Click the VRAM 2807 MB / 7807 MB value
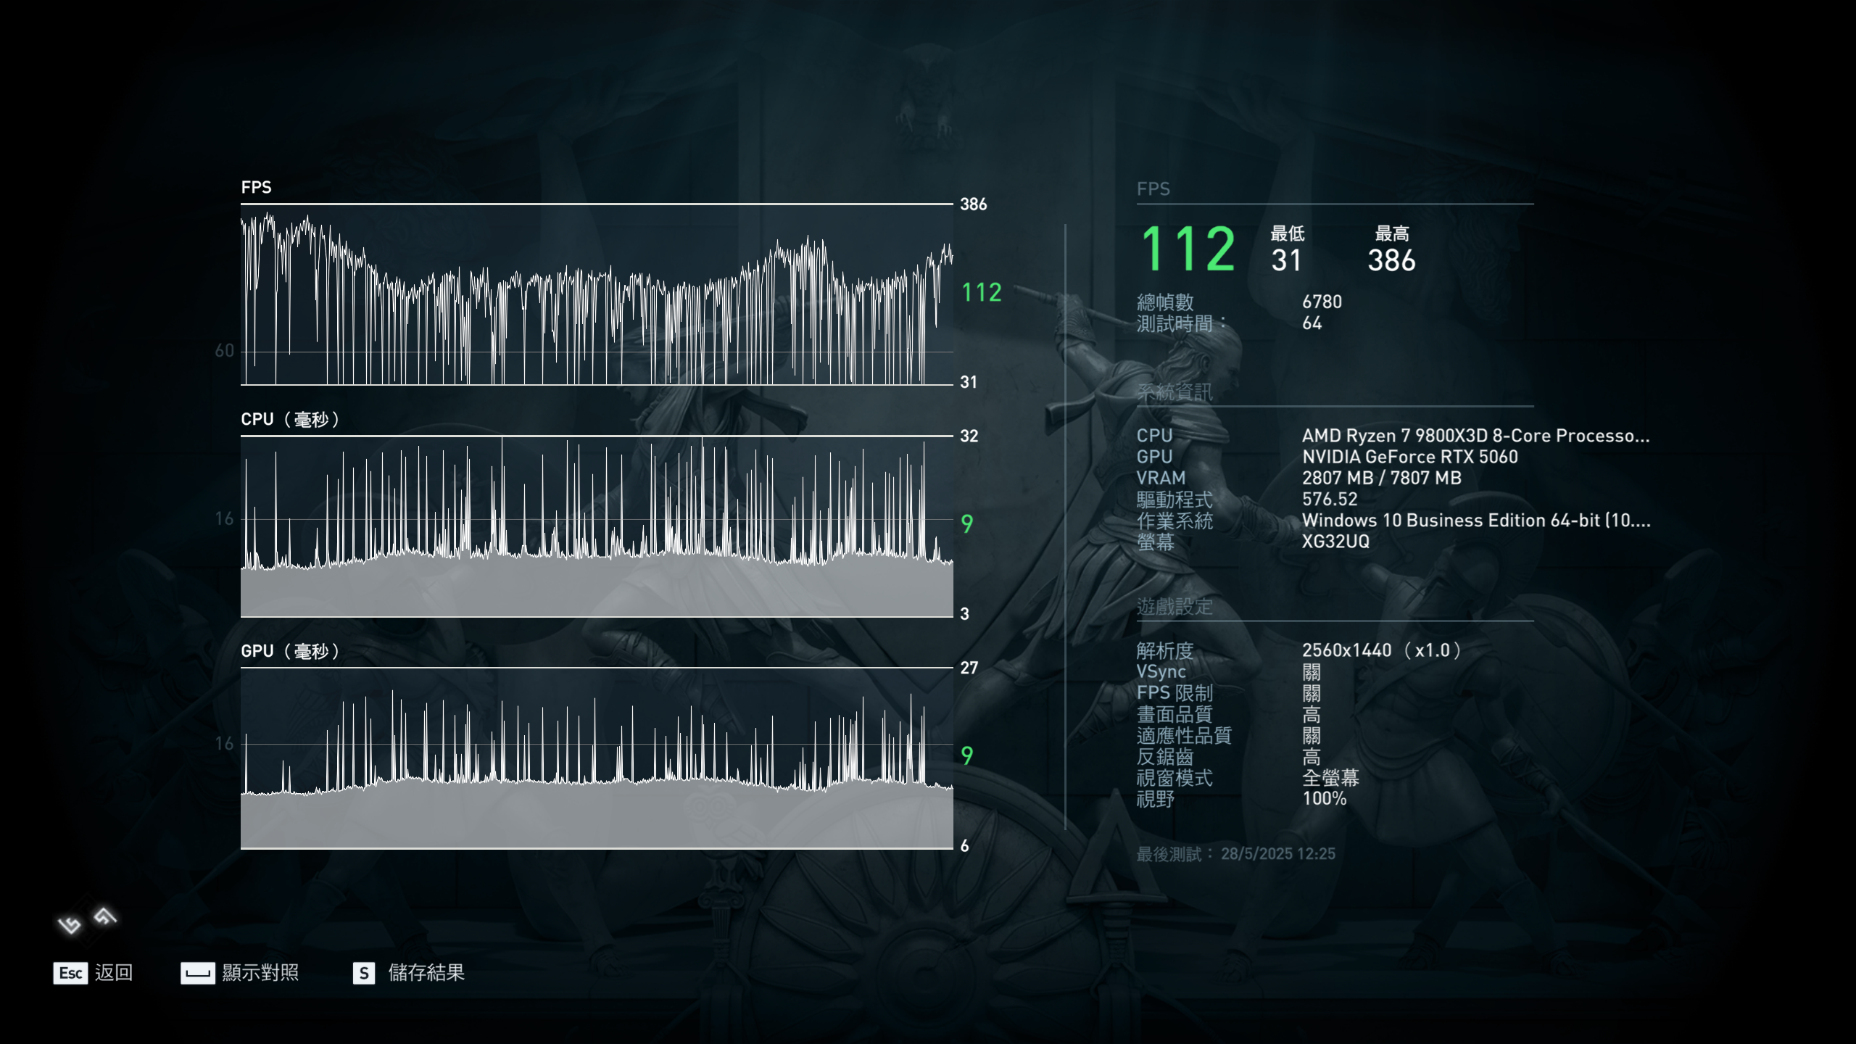This screenshot has width=1856, height=1044. coord(1381,478)
